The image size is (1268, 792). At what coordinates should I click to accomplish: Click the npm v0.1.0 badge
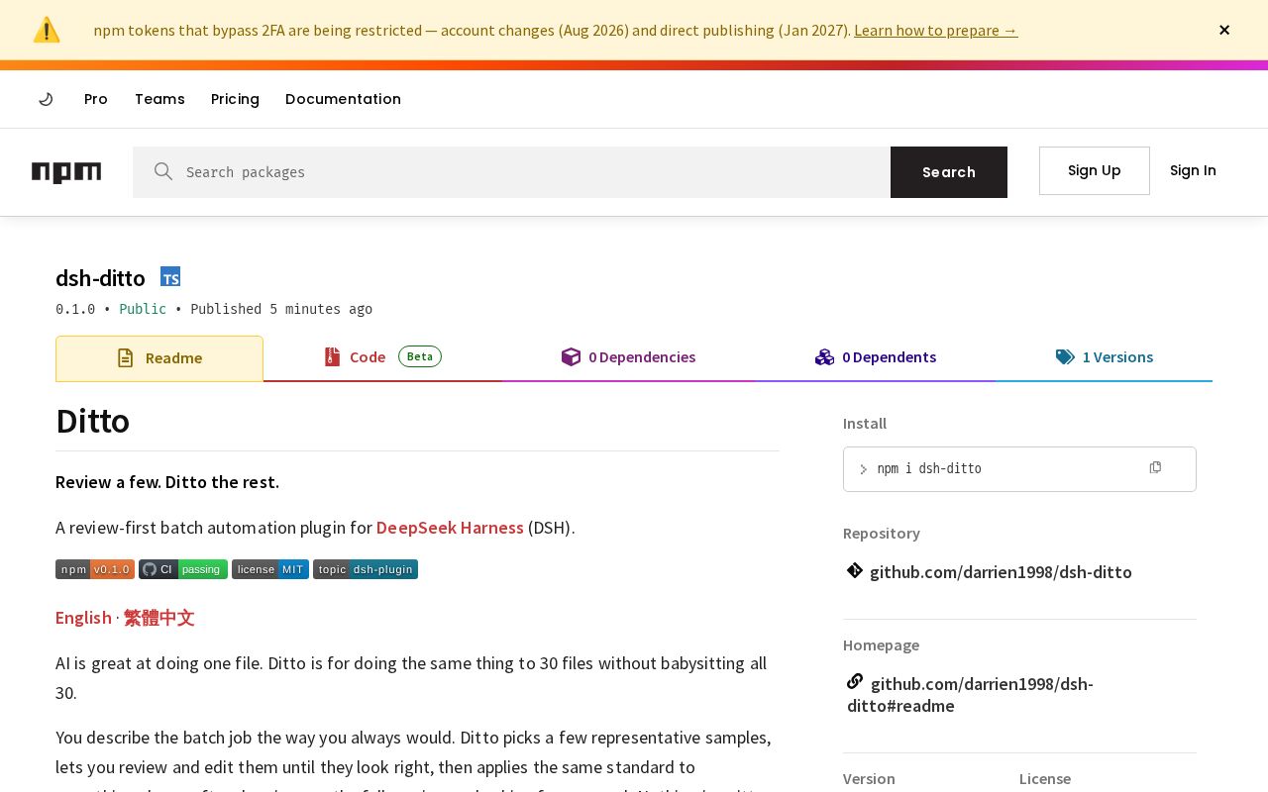[95, 569]
